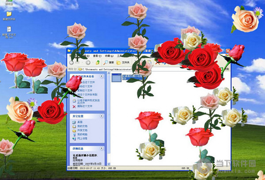Collapse the 其它位置 panel

point(102,116)
